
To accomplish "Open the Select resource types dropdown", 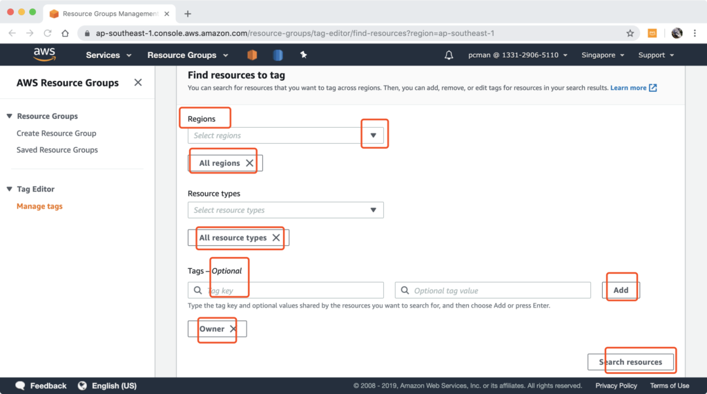I will [x=285, y=210].
